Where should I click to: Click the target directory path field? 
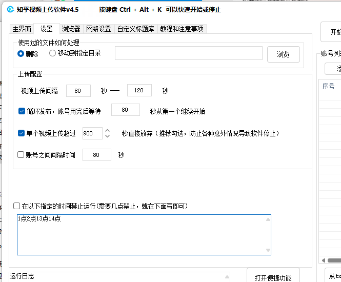[x=189, y=53]
